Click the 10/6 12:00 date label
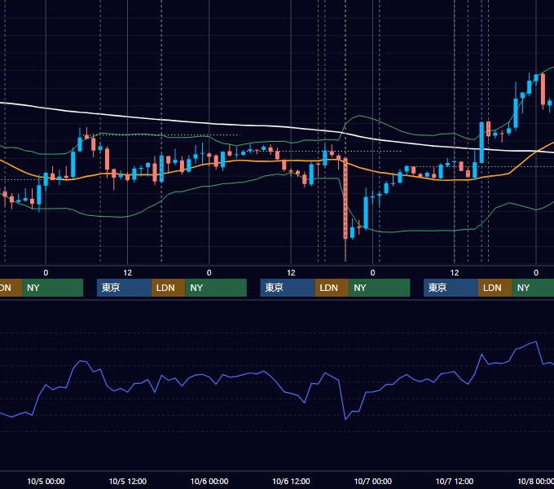This screenshot has width=554, height=489. (x=291, y=481)
